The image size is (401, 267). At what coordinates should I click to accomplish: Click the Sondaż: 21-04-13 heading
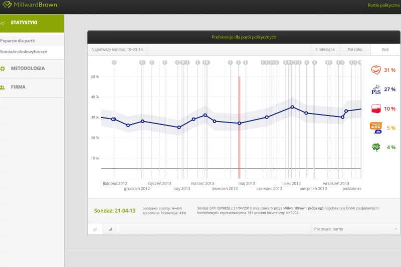[115, 211]
